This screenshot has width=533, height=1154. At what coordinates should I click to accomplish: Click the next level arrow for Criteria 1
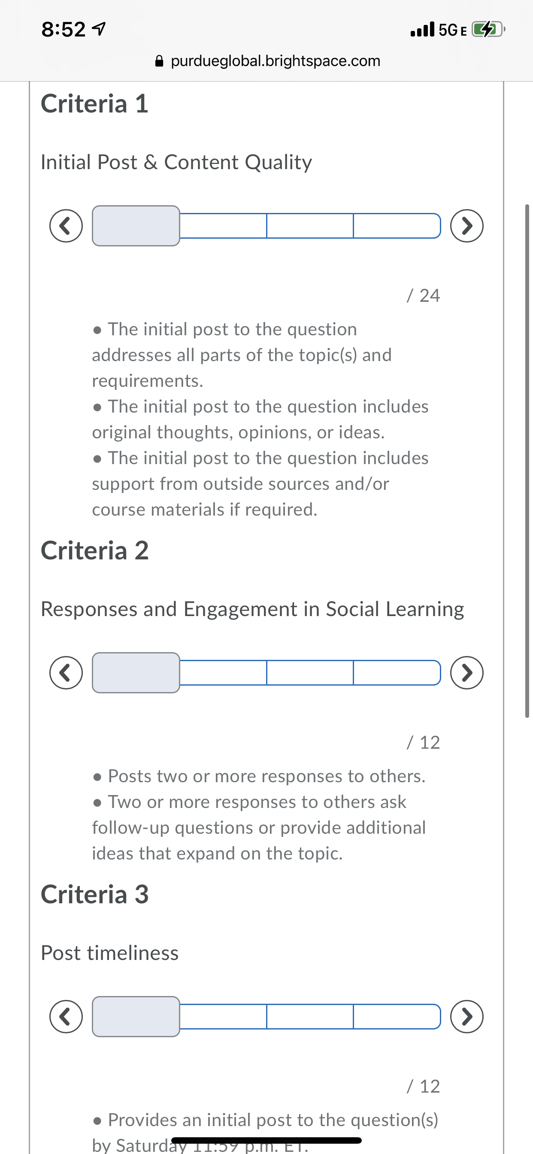[x=467, y=226]
